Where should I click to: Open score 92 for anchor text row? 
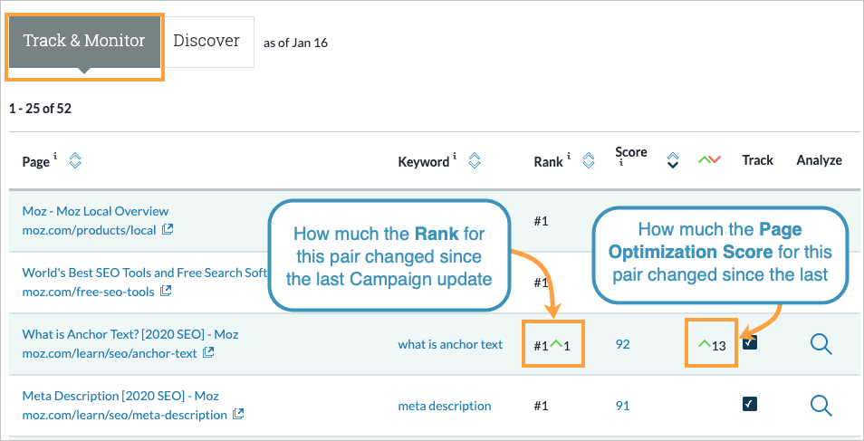[622, 344]
